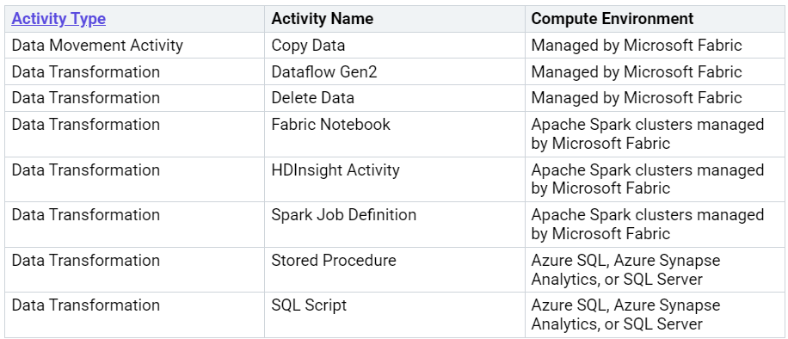Image resolution: width=788 pixels, height=339 pixels.
Task: Click Managed by Microsoft Fabric in Delete Data row
Action: pyautogui.click(x=637, y=97)
